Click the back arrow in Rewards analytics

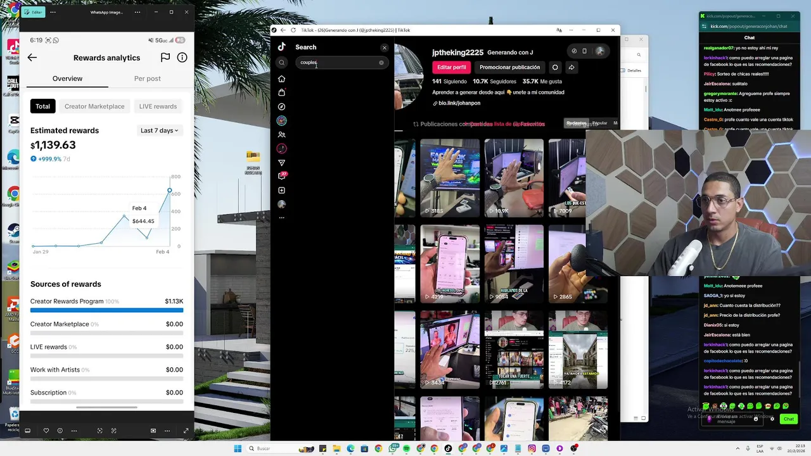(32, 58)
